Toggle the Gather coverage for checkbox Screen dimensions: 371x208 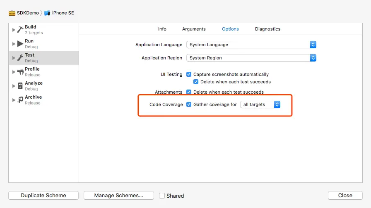pyautogui.click(x=189, y=104)
